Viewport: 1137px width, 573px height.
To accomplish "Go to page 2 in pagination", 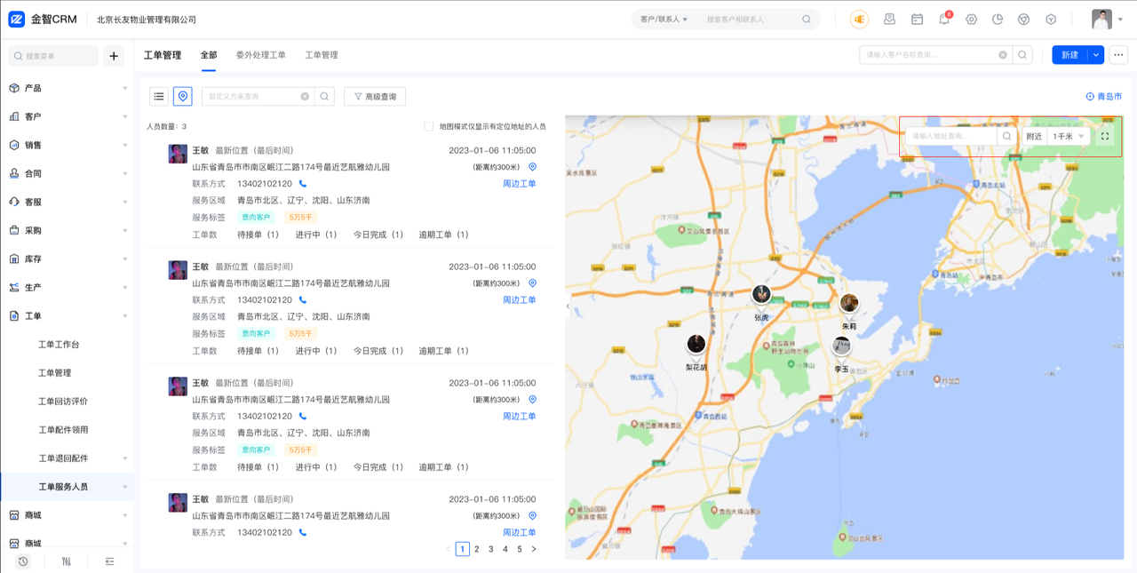I will tap(477, 549).
